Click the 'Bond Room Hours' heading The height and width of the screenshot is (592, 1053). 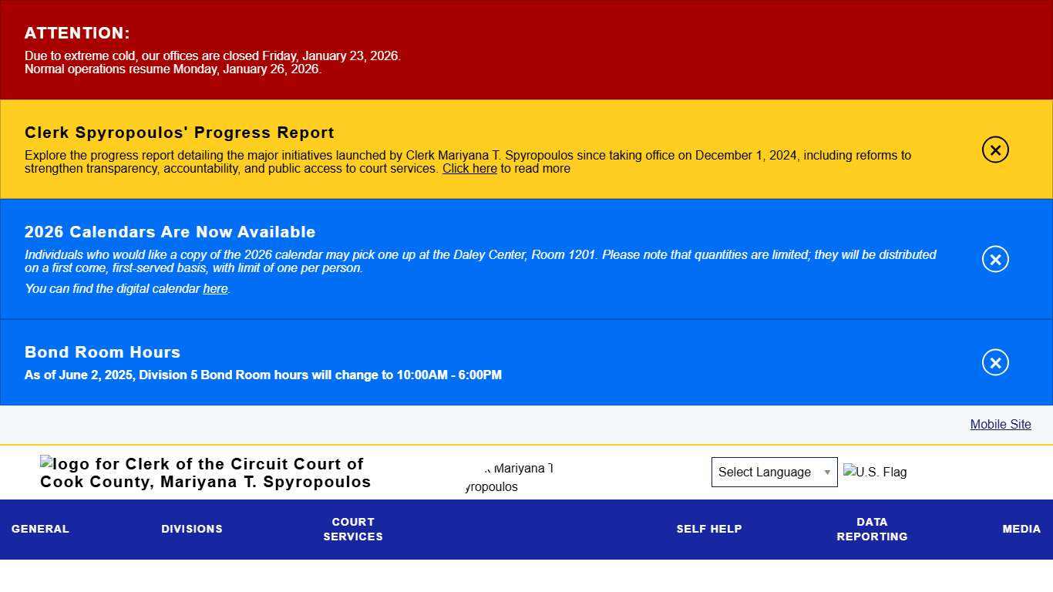(103, 352)
